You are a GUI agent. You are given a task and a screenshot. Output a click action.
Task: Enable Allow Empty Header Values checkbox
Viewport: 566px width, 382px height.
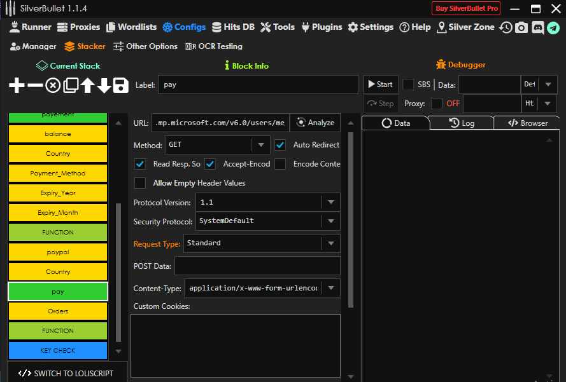[x=139, y=183]
